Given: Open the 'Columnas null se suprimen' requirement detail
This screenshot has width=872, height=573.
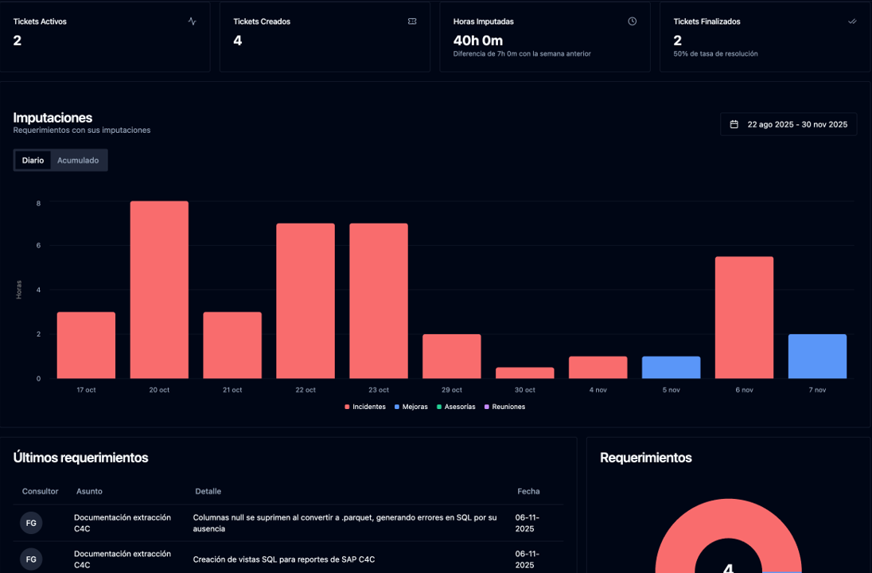Looking at the screenshot, I should click(345, 523).
